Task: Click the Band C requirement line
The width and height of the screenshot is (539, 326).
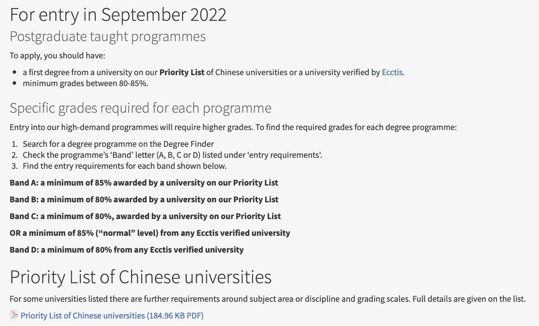Action: [145, 216]
